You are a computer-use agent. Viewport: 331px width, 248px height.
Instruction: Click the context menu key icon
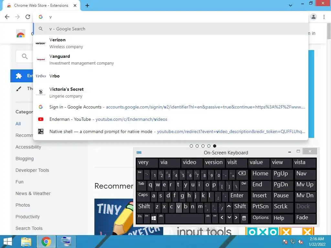244,218
